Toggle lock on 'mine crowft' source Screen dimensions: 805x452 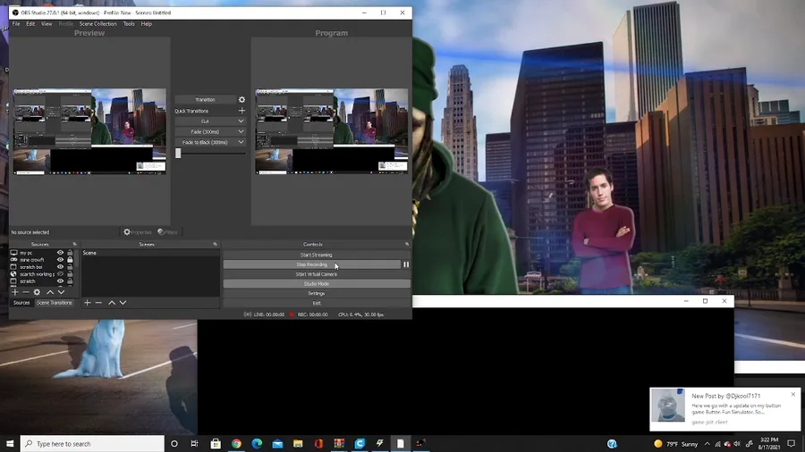70,260
